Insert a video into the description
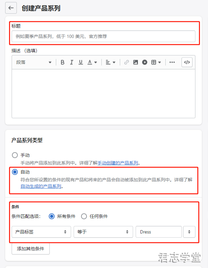 (x=145, y=62)
